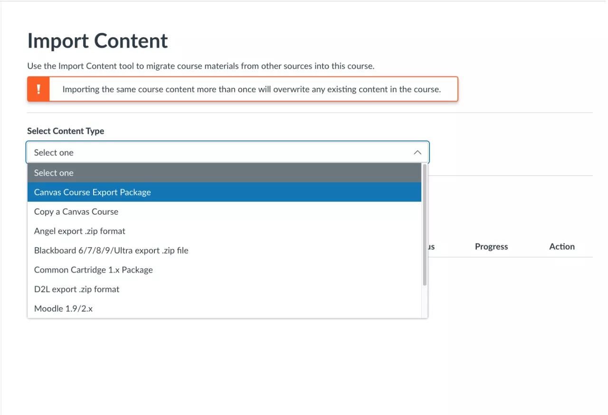Select Blackboard 6/7/8/9/Ultra export .zip file
608x415 pixels.
point(224,251)
